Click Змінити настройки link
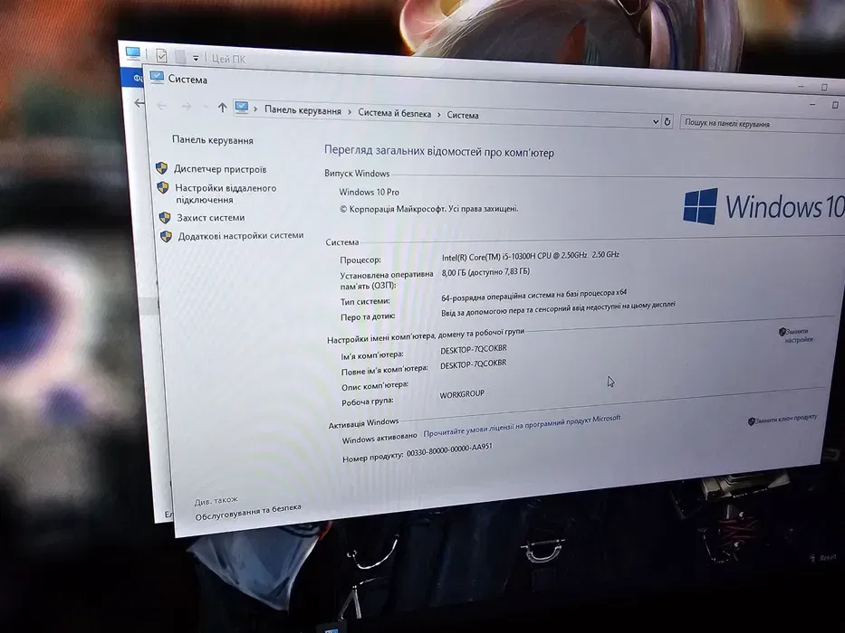845x633 pixels. pos(797,335)
